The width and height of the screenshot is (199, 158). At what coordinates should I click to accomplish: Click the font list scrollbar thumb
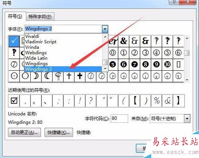(105, 62)
